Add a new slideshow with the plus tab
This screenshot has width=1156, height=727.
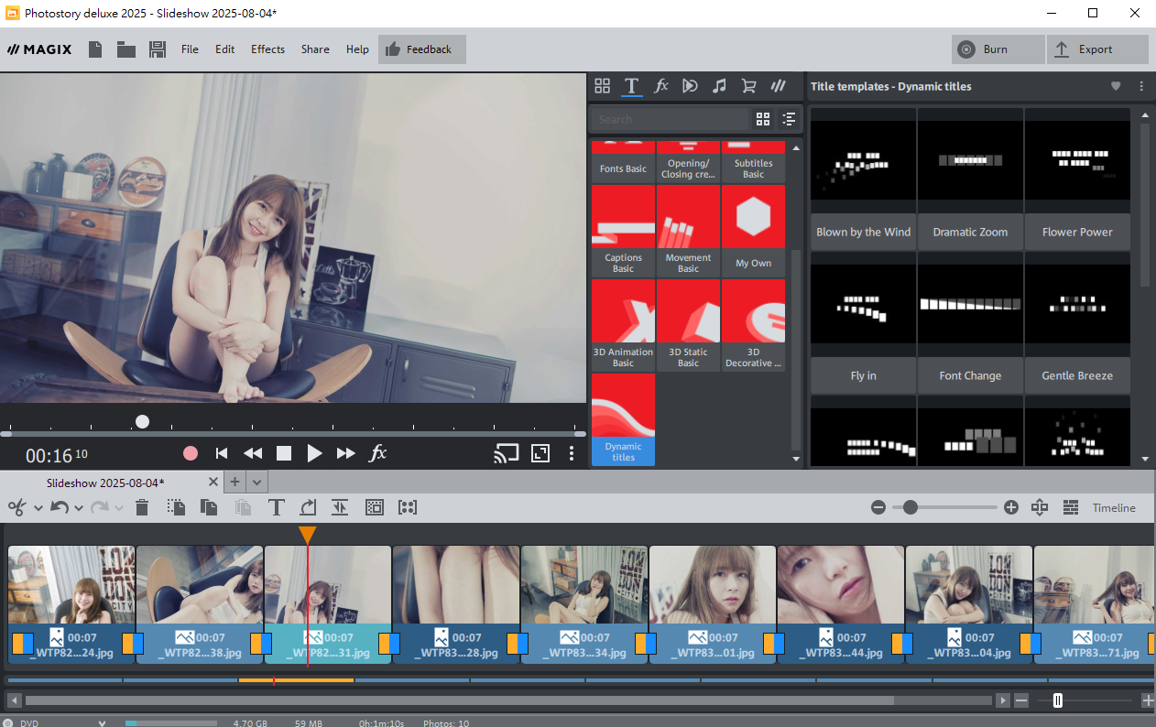coord(234,482)
